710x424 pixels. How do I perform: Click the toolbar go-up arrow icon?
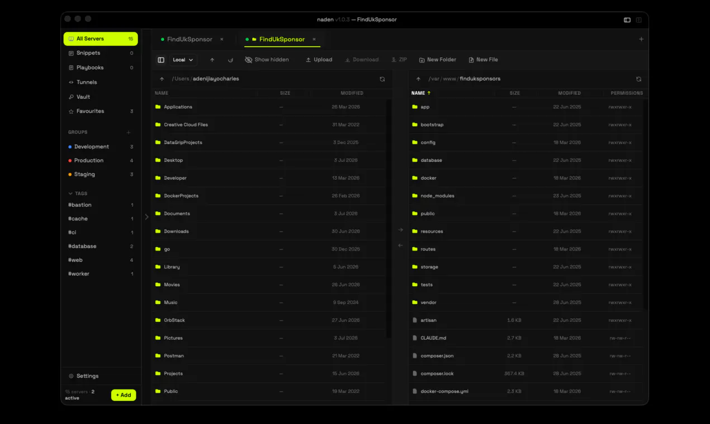coord(212,60)
